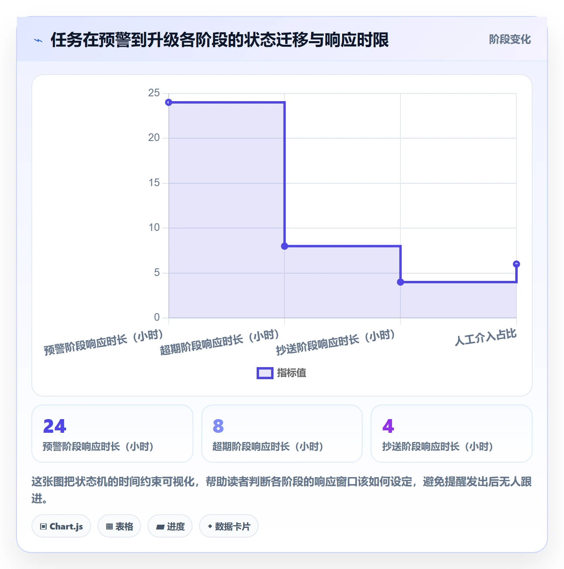Click the y-axis value 25
This screenshot has width=564, height=569.
(154, 93)
